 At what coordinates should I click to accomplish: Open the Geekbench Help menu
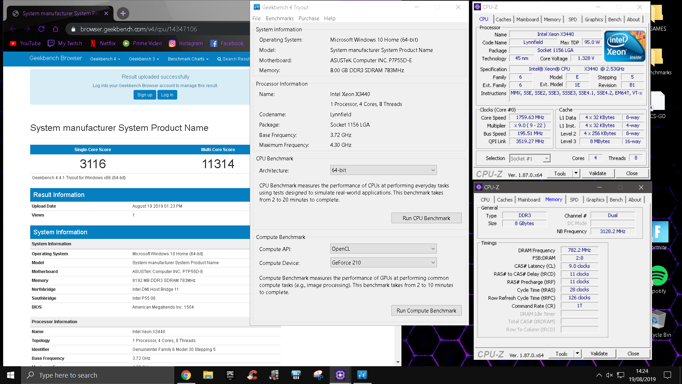coord(330,18)
